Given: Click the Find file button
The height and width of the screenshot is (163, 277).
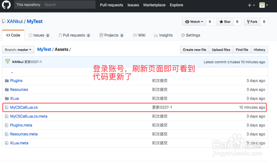Looking at the screenshot, I should tap(242, 50).
